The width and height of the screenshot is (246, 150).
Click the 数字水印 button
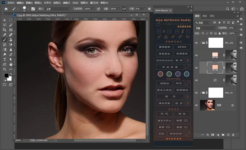tap(176, 134)
